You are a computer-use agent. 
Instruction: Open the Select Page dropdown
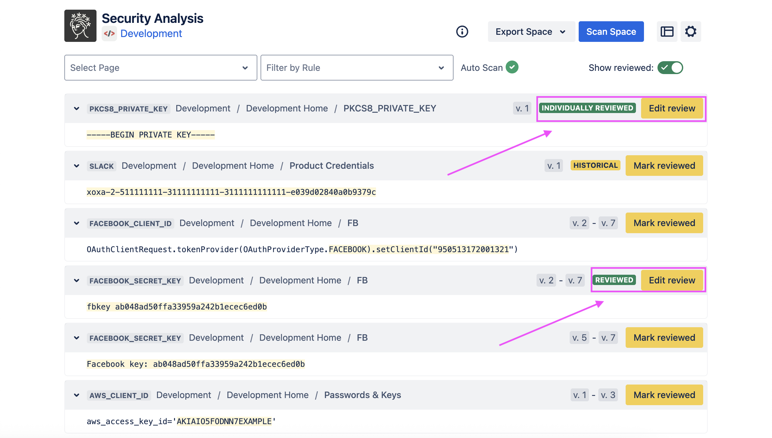pos(161,68)
